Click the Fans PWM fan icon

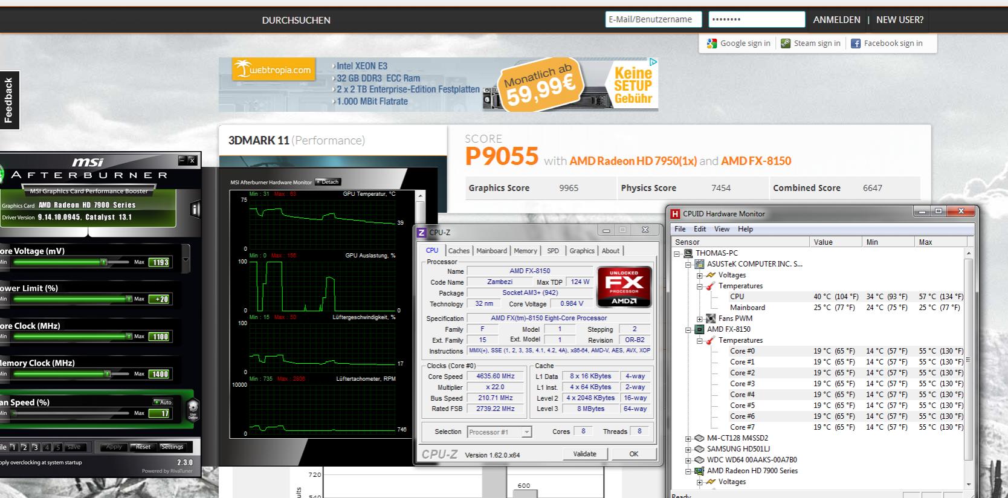(x=711, y=319)
